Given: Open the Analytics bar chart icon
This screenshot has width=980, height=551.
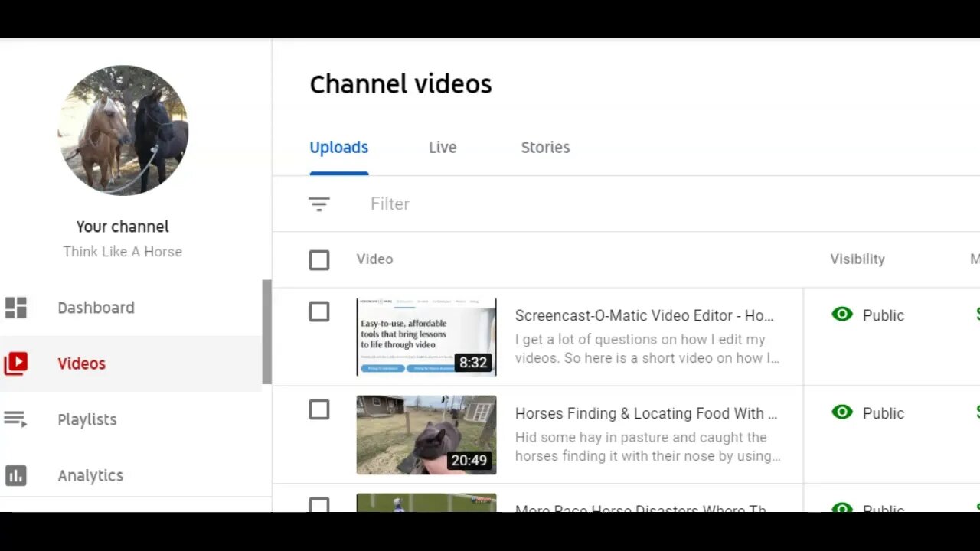Looking at the screenshot, I should point(15,475).
